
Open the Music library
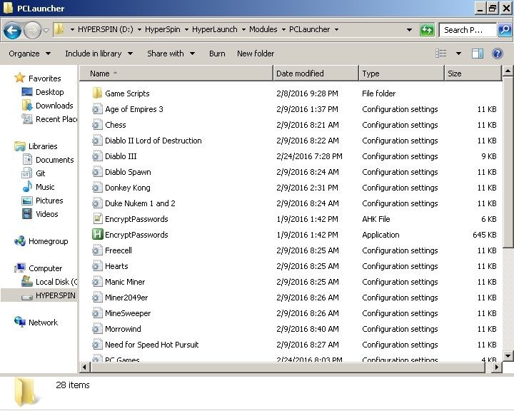pos(39,187)
